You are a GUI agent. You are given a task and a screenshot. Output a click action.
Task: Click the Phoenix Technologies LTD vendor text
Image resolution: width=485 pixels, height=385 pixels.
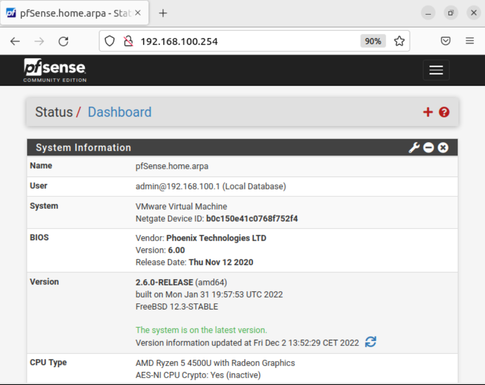tap(216, 238)
